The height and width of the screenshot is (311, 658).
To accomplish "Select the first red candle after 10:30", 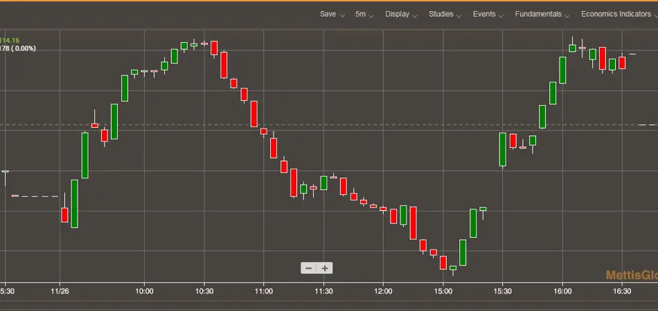I will (214, 48).
